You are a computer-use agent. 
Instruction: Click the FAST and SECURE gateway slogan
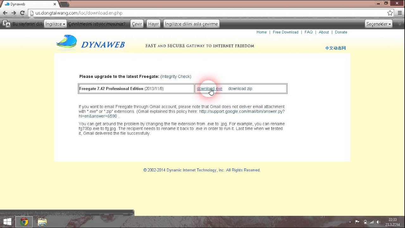click(200, 46)
